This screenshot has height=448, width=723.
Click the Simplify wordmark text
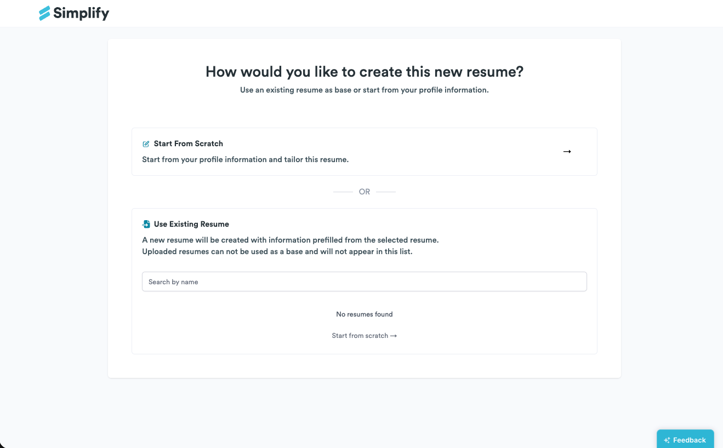(x=81, y=14)
